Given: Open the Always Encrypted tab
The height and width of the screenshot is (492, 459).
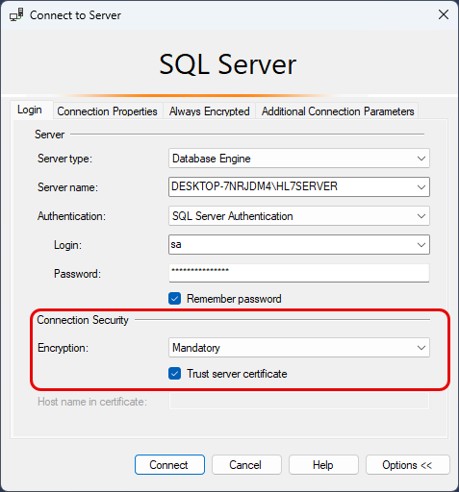Looking at the screenshot, I should (x=209, y=111).
